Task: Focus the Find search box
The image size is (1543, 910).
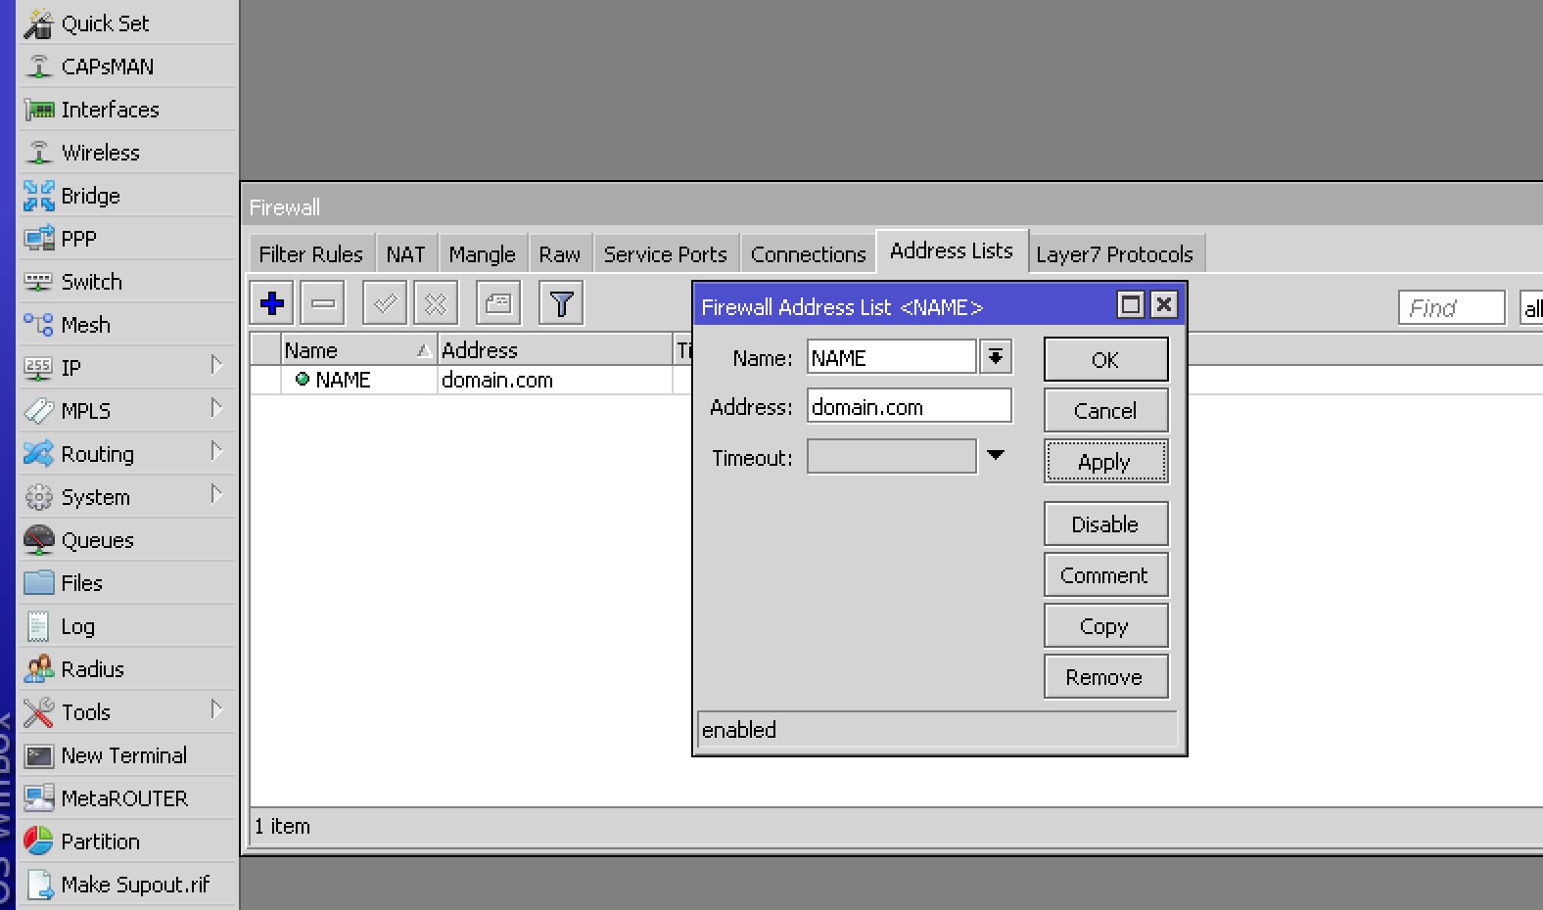Action: (x=1452, y=308)
